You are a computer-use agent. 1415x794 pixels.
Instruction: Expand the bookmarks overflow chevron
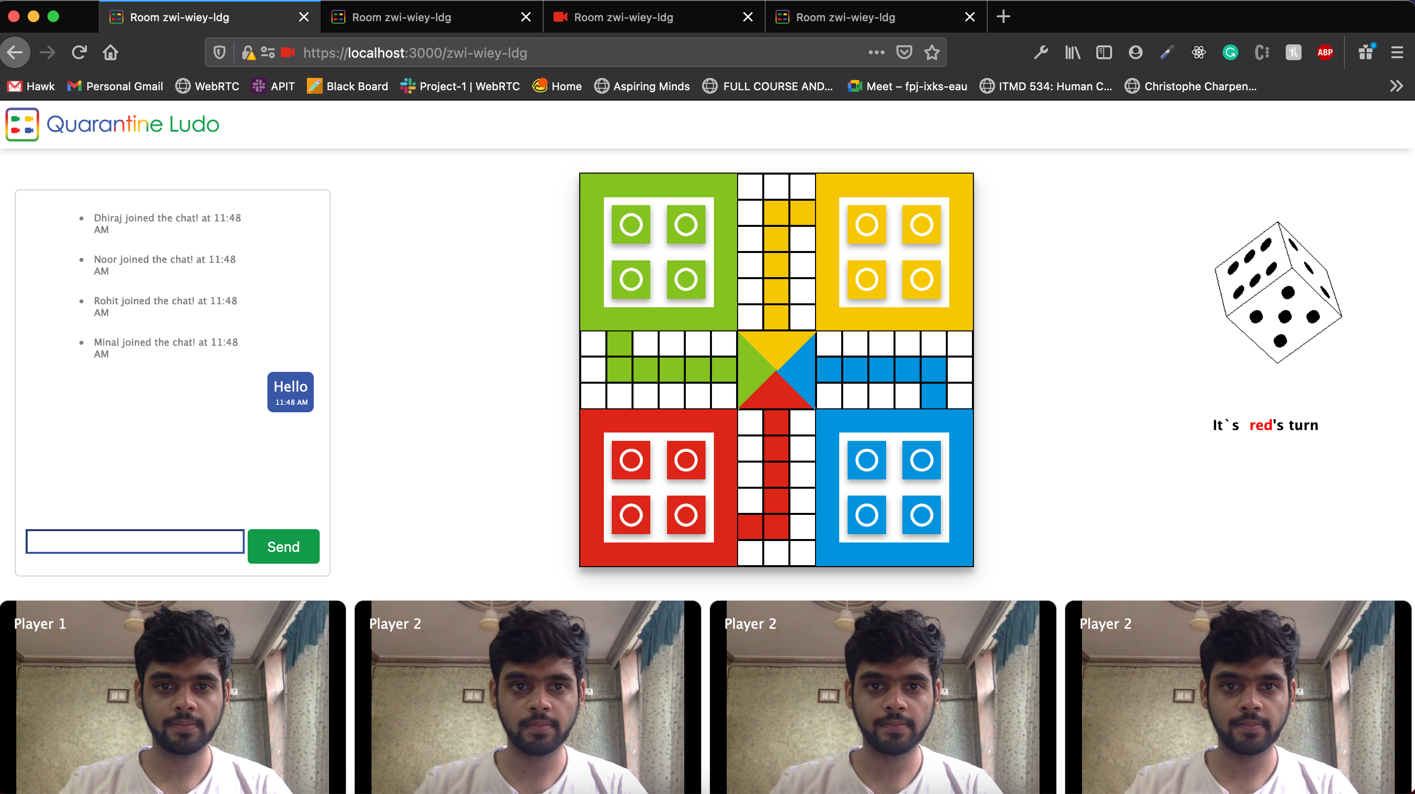click(1396, 86)
